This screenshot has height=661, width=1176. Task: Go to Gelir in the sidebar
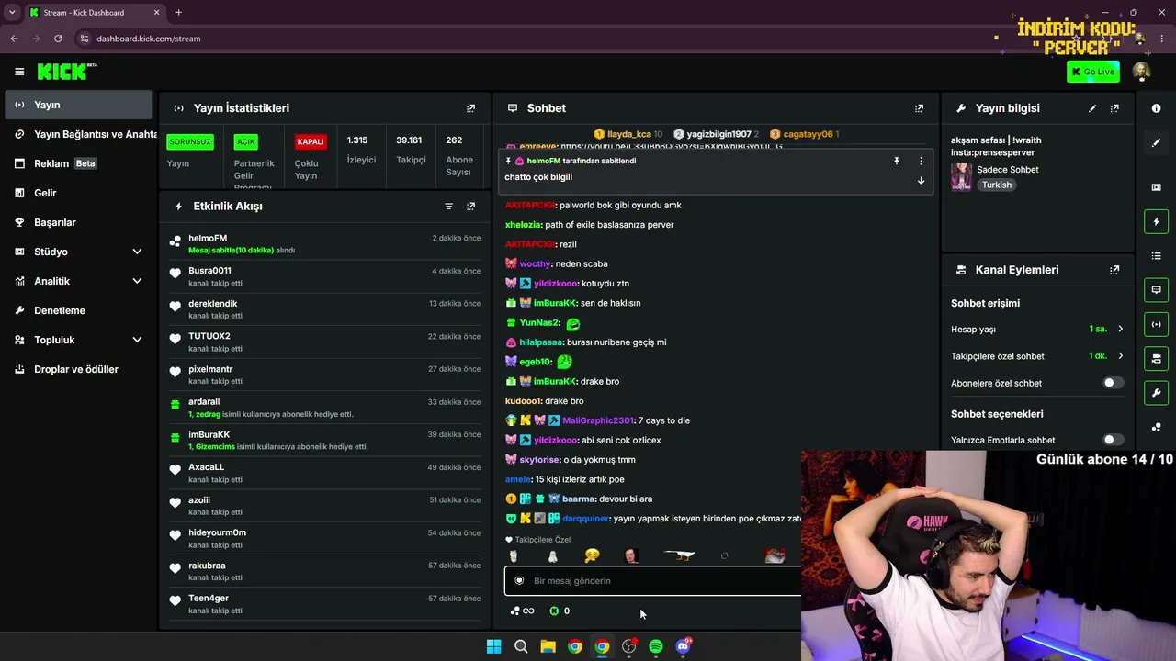(78, 193)
